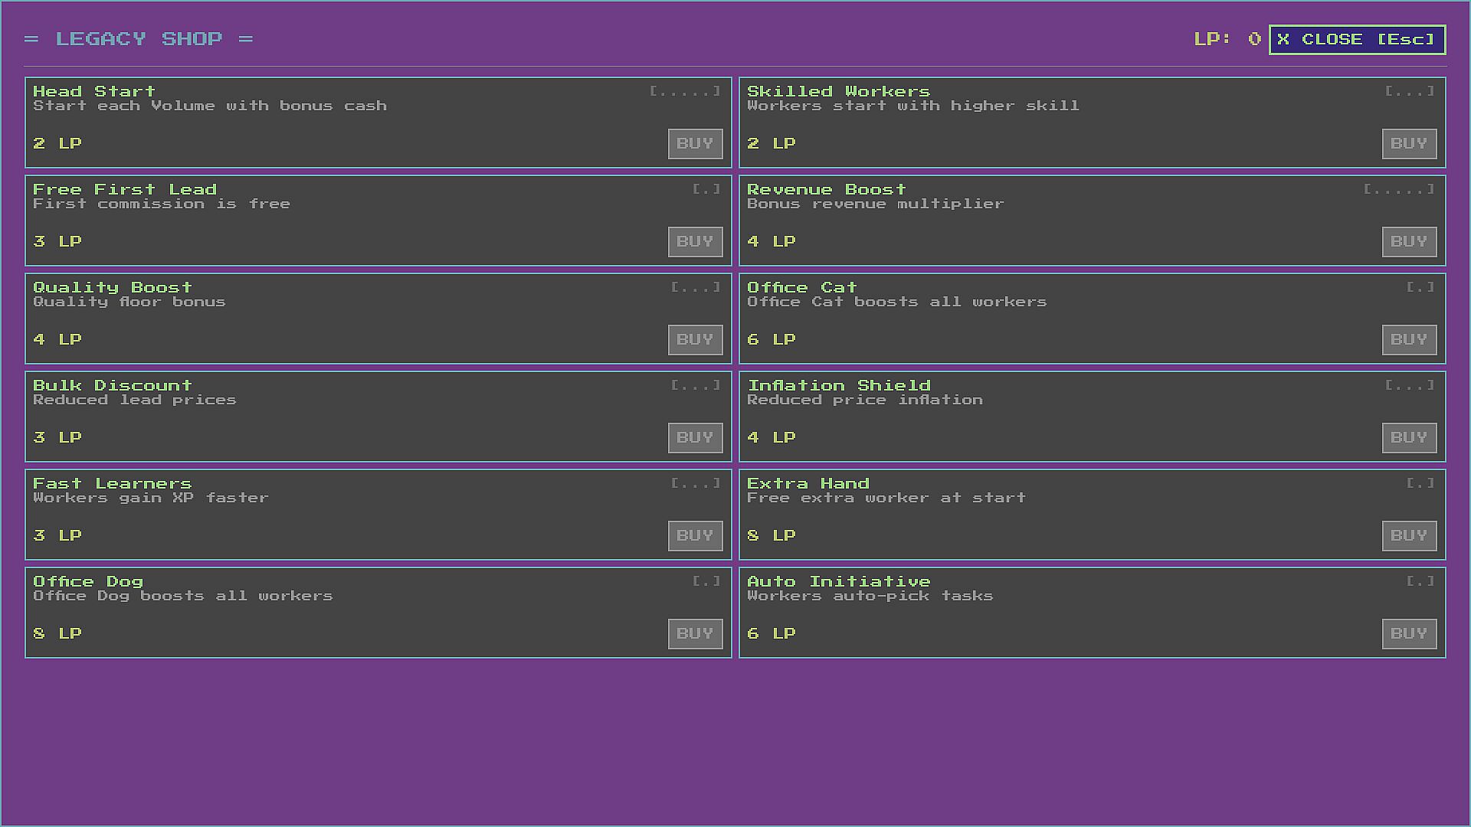
Task: Click 'Workers gain XP faster' description
Action: click(151, 498)
